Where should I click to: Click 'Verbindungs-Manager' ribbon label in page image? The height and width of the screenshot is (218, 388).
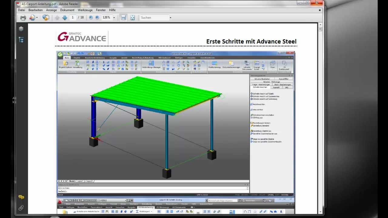[x=151, y=67]
